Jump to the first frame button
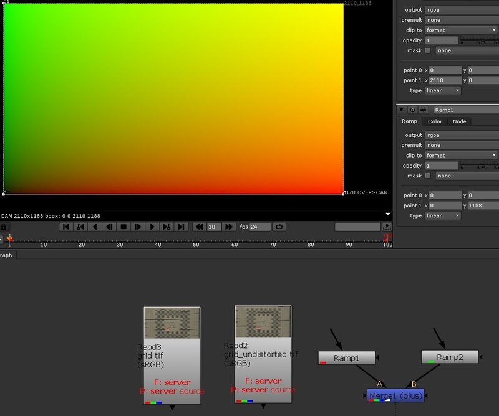 66,227
